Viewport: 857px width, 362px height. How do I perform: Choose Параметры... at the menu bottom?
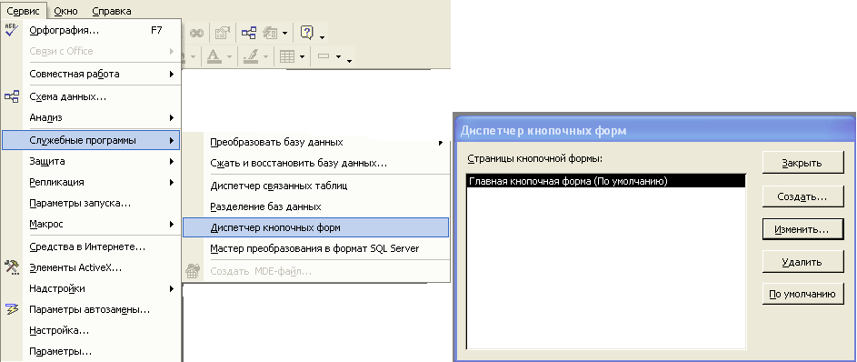pos(91,351)
